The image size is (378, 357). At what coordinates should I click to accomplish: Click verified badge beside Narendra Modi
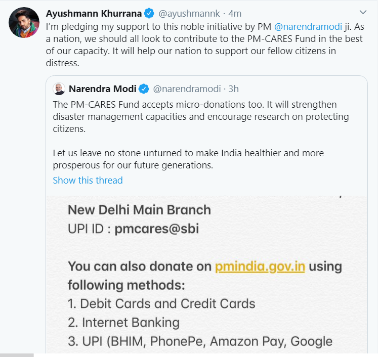[x=144, y=89]
